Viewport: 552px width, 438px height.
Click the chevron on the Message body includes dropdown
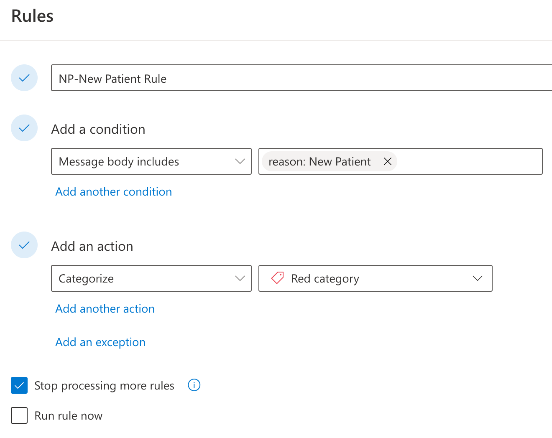(240, 161)
